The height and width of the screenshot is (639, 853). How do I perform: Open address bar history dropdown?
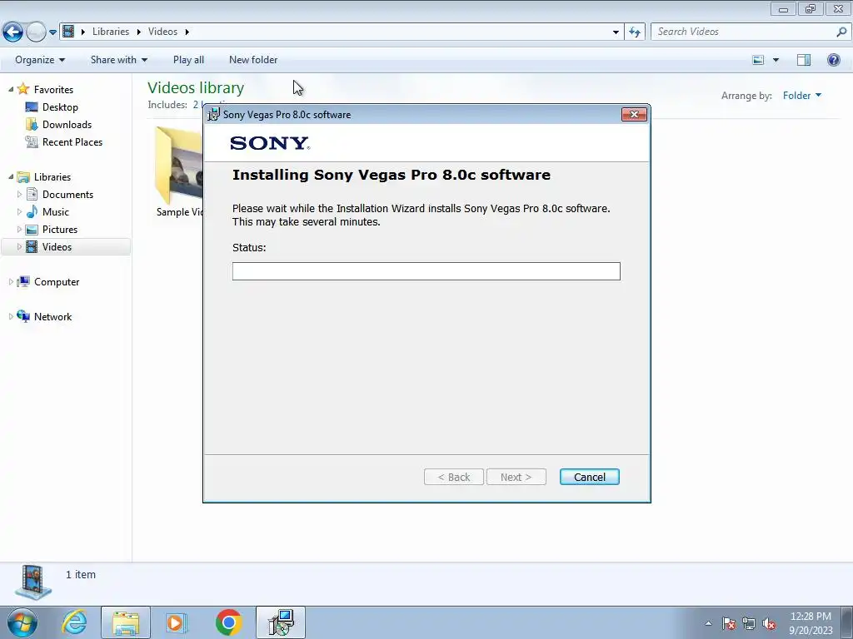(x=616, y=32)
